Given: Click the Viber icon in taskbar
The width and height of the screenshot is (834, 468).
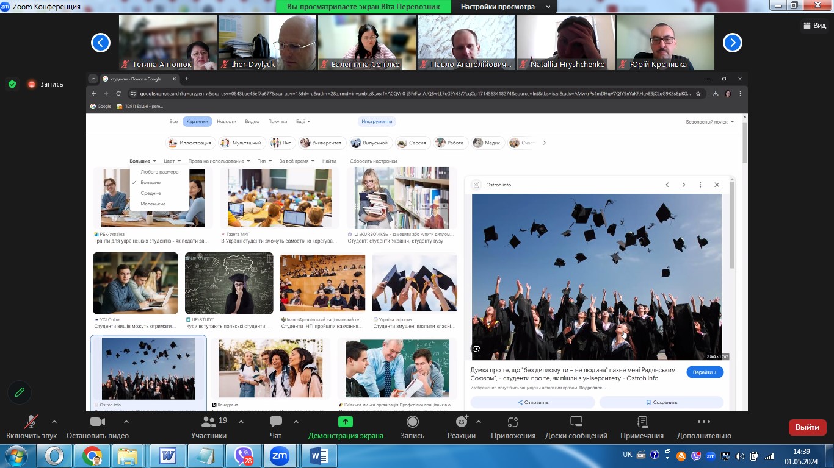Looking at the screenshot, I should coord(244,455).
